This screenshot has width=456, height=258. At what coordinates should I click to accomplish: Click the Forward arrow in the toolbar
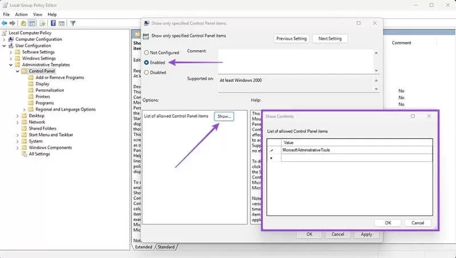(x=12, y=23)
